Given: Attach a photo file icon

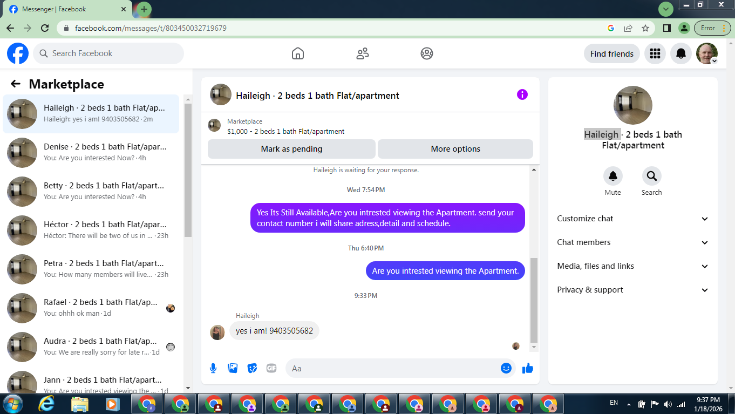Looking at the screenshot, I should [233, 368].
